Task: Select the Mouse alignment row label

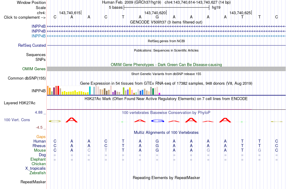Action: click(x=40, y=150)
